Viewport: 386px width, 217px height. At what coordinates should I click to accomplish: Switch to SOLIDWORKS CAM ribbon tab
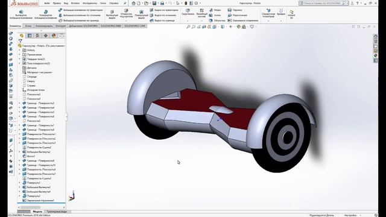tap(134, 26)
